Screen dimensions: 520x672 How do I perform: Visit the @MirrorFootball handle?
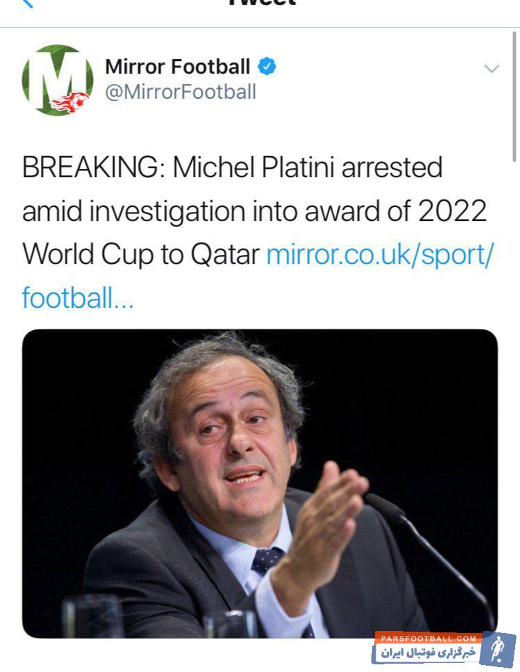pyautogui.click(x=181, y=92)
